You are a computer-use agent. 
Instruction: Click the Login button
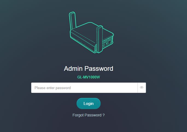coord(89,104)
